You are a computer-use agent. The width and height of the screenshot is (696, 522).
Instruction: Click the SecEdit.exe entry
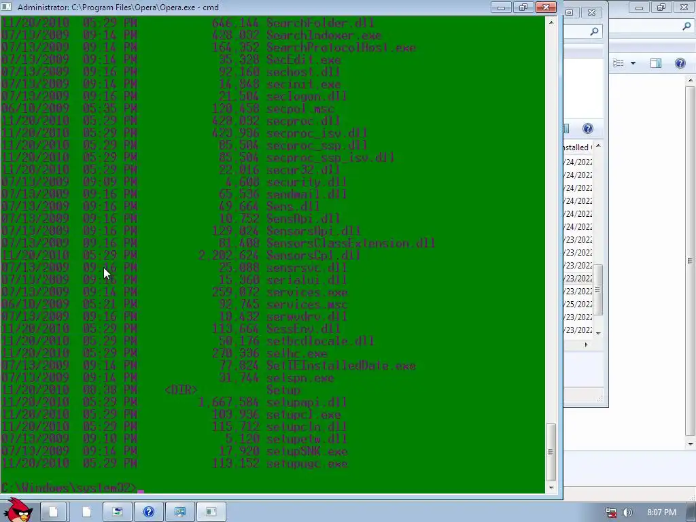click(x=304, y=60)
